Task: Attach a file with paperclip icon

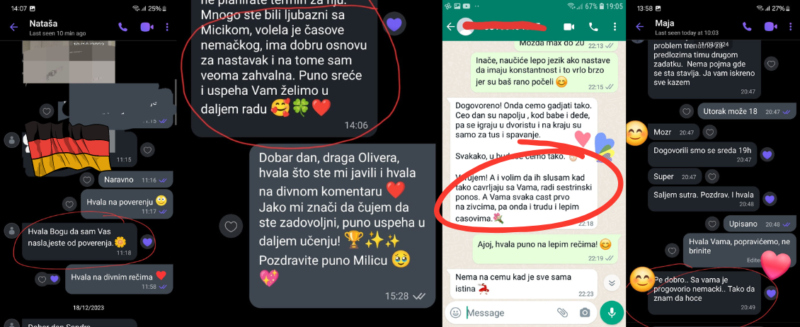Action: click(x=562, y=312)
